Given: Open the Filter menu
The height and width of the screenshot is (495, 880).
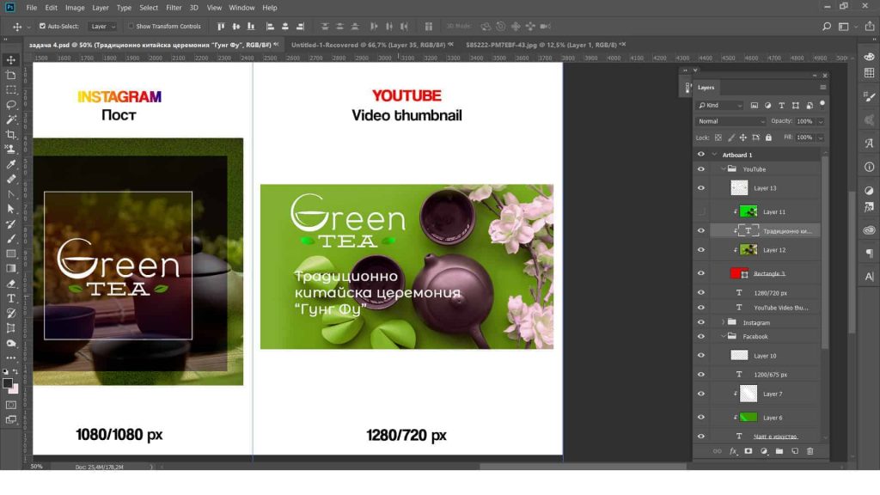Looking at the screenshot, I should coord(174,8).
